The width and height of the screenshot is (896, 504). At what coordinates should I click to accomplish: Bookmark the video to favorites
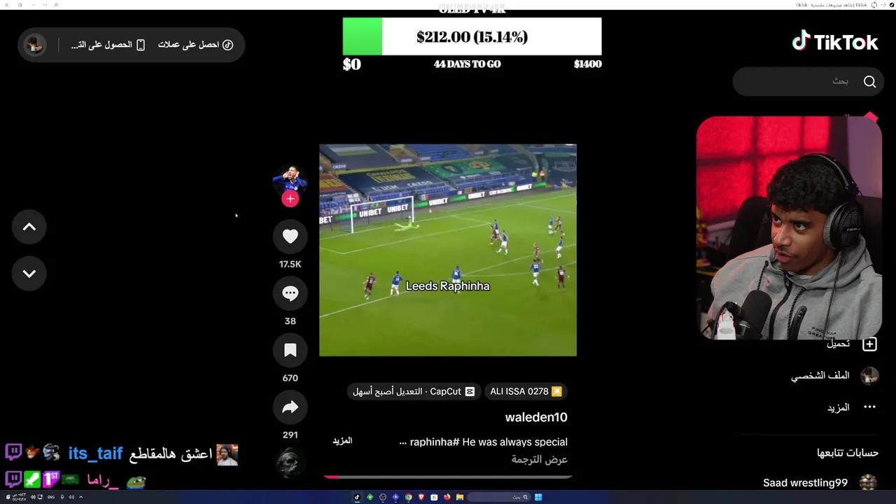click(290, 350)
